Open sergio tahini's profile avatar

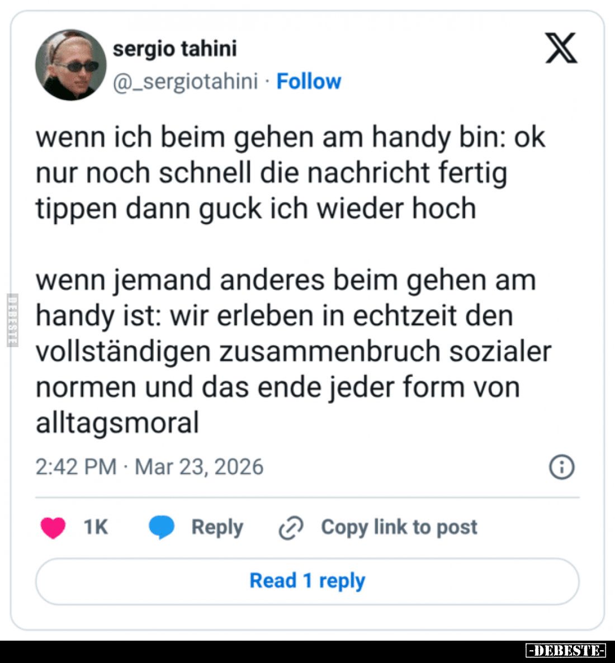pos(70,65)
